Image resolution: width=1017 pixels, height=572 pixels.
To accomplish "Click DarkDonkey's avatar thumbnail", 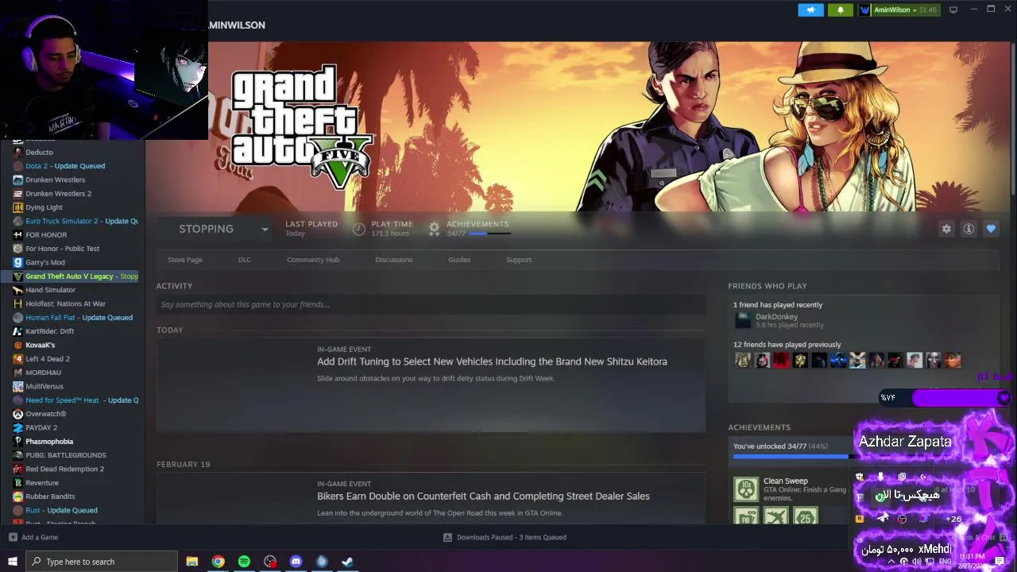I will 743,320.
